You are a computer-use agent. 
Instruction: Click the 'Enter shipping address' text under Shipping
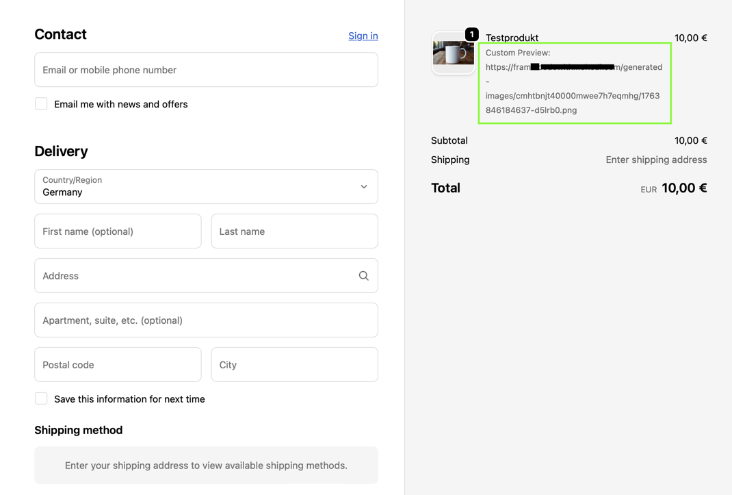click(x=656, y=159)
